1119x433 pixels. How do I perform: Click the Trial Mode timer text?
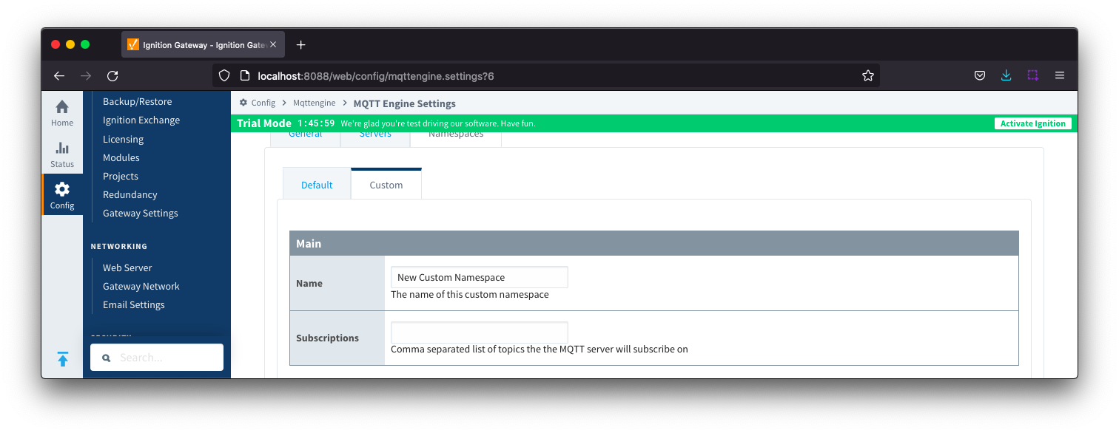click(x=316, y=123)
